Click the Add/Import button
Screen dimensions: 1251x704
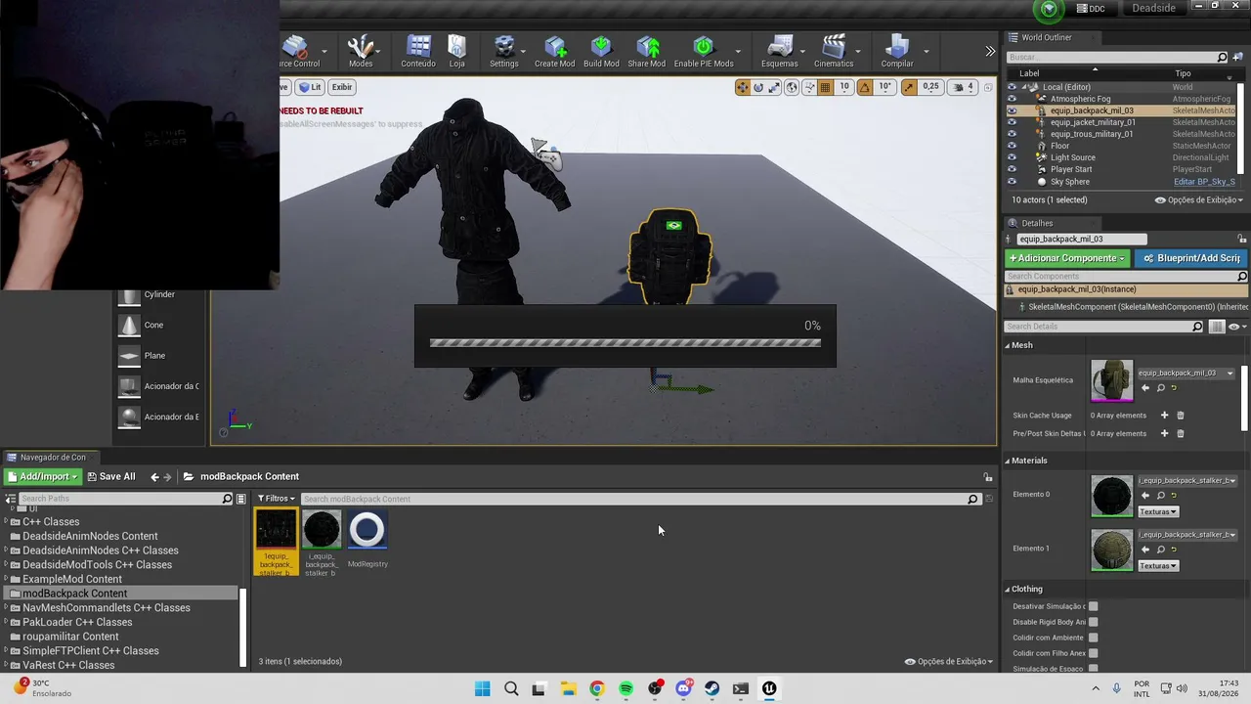coord(42,477)
